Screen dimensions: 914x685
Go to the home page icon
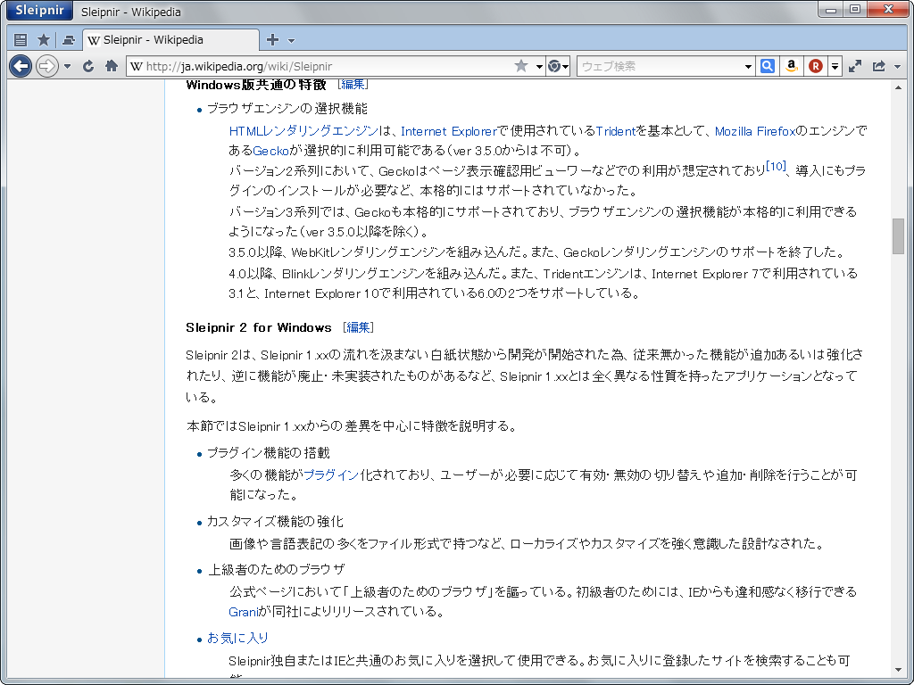tap(112, 66)
